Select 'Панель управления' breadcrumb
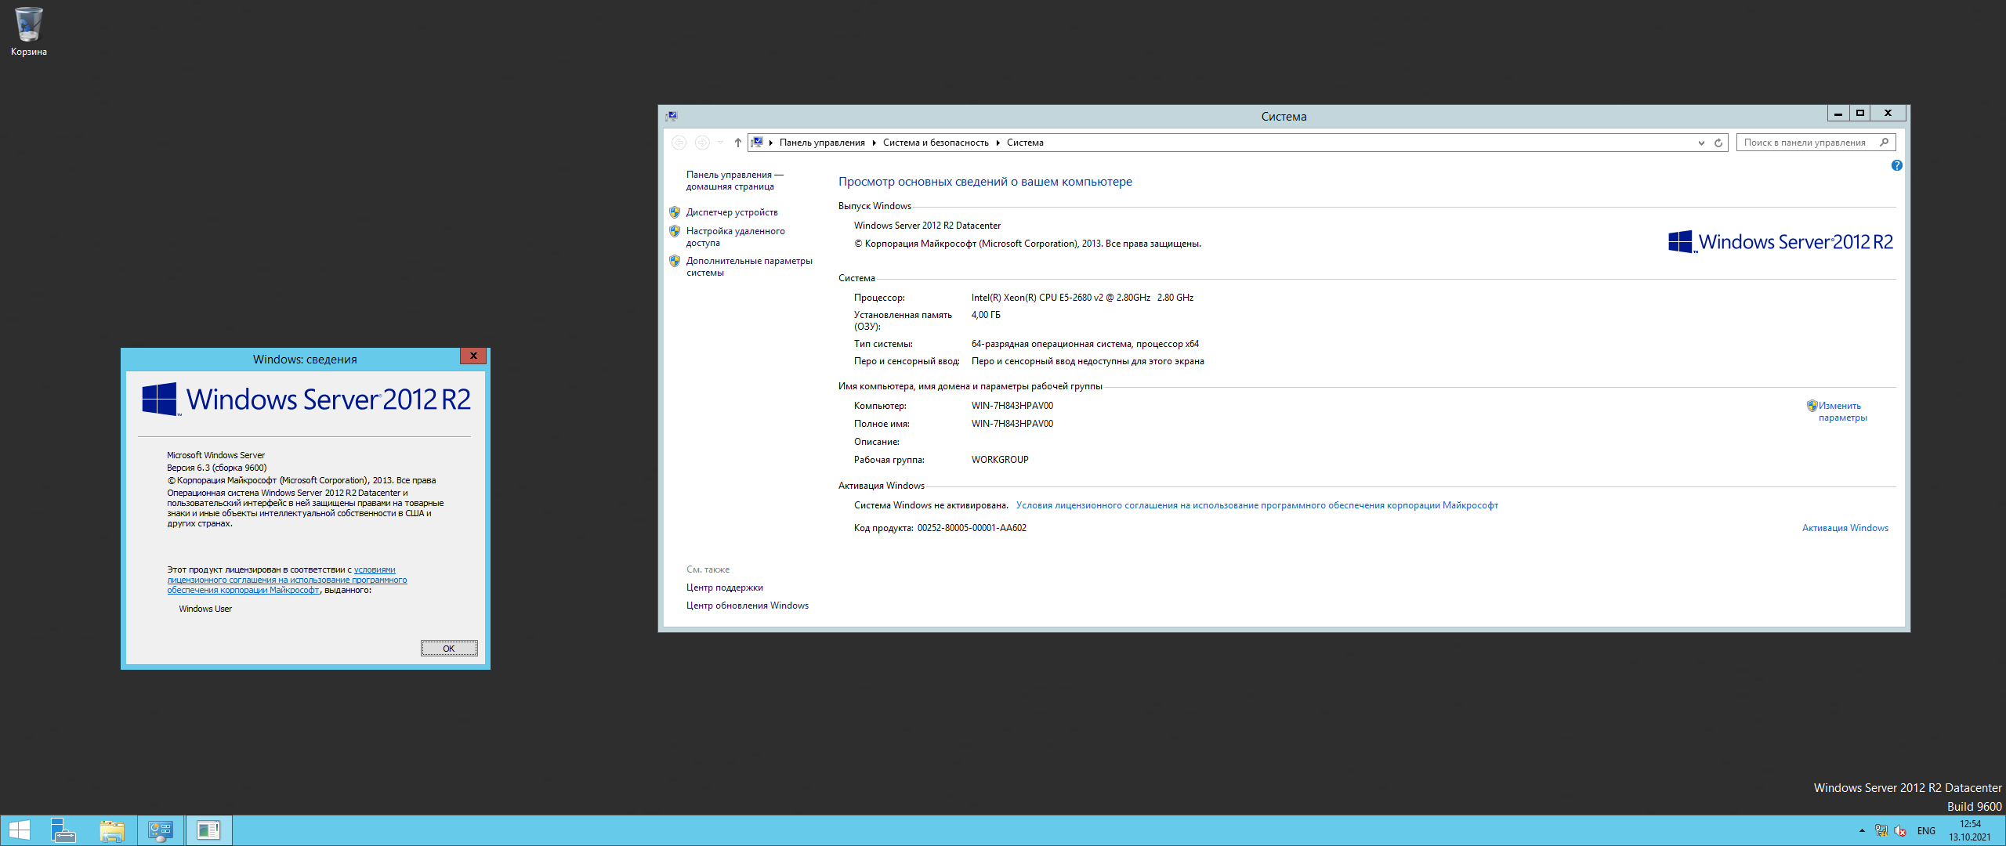 point(822,143)
